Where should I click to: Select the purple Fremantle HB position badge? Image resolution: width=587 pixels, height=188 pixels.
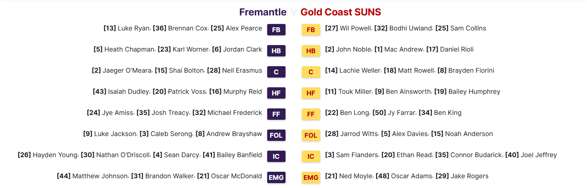[x=276, y=51]
